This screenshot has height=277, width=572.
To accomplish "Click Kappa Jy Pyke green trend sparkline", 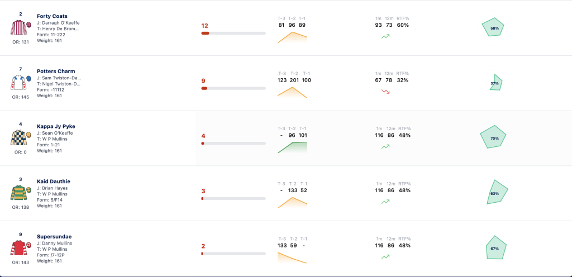I will [292, 147].
